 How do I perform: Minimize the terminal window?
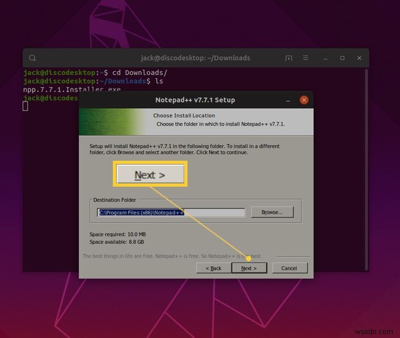pyautogui.click(x=326, y=58)
